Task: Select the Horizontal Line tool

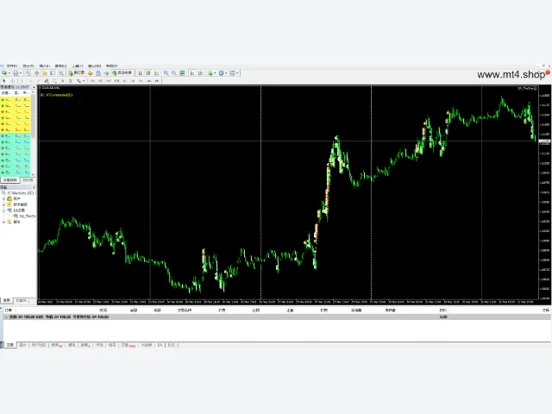Action: click(31, 80)
